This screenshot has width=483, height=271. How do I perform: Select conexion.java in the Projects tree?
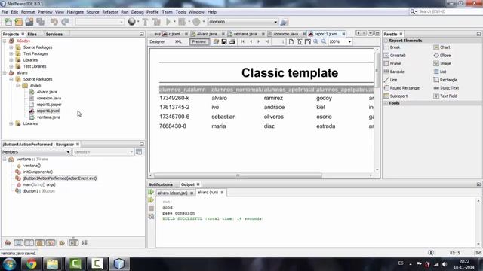[x=48, y=99]
